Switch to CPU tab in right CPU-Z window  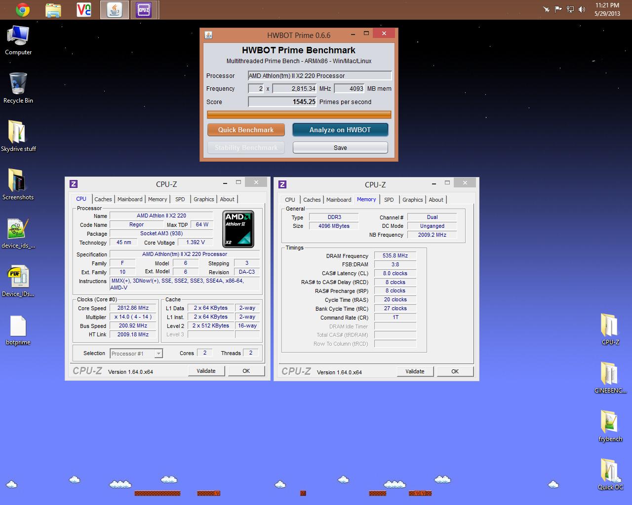click(290, 200)
